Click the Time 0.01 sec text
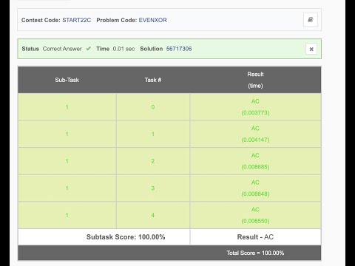355x266 pixels. point(115,49)
